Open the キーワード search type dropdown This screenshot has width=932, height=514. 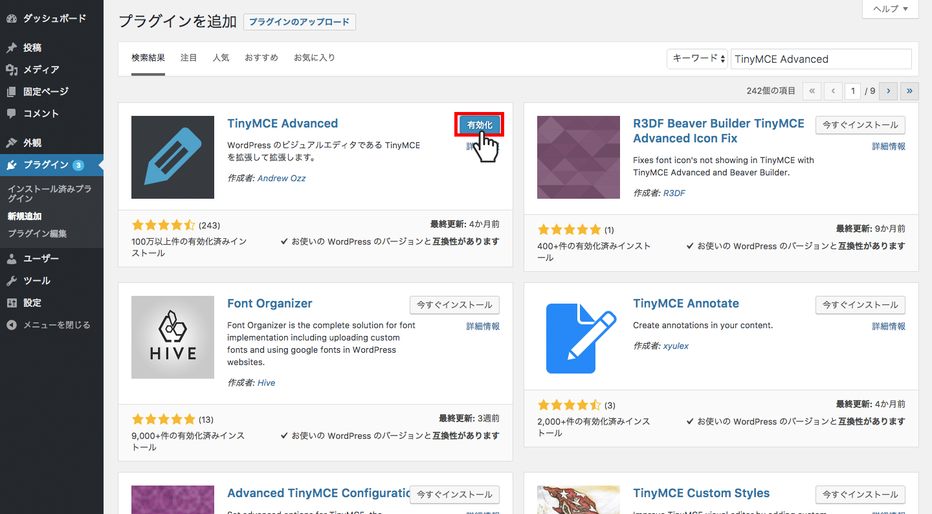click(698, 58)
